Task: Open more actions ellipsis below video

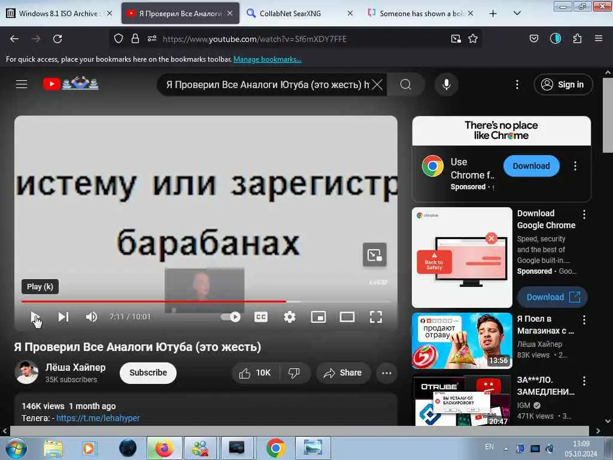Action: (x=387, y=373)
